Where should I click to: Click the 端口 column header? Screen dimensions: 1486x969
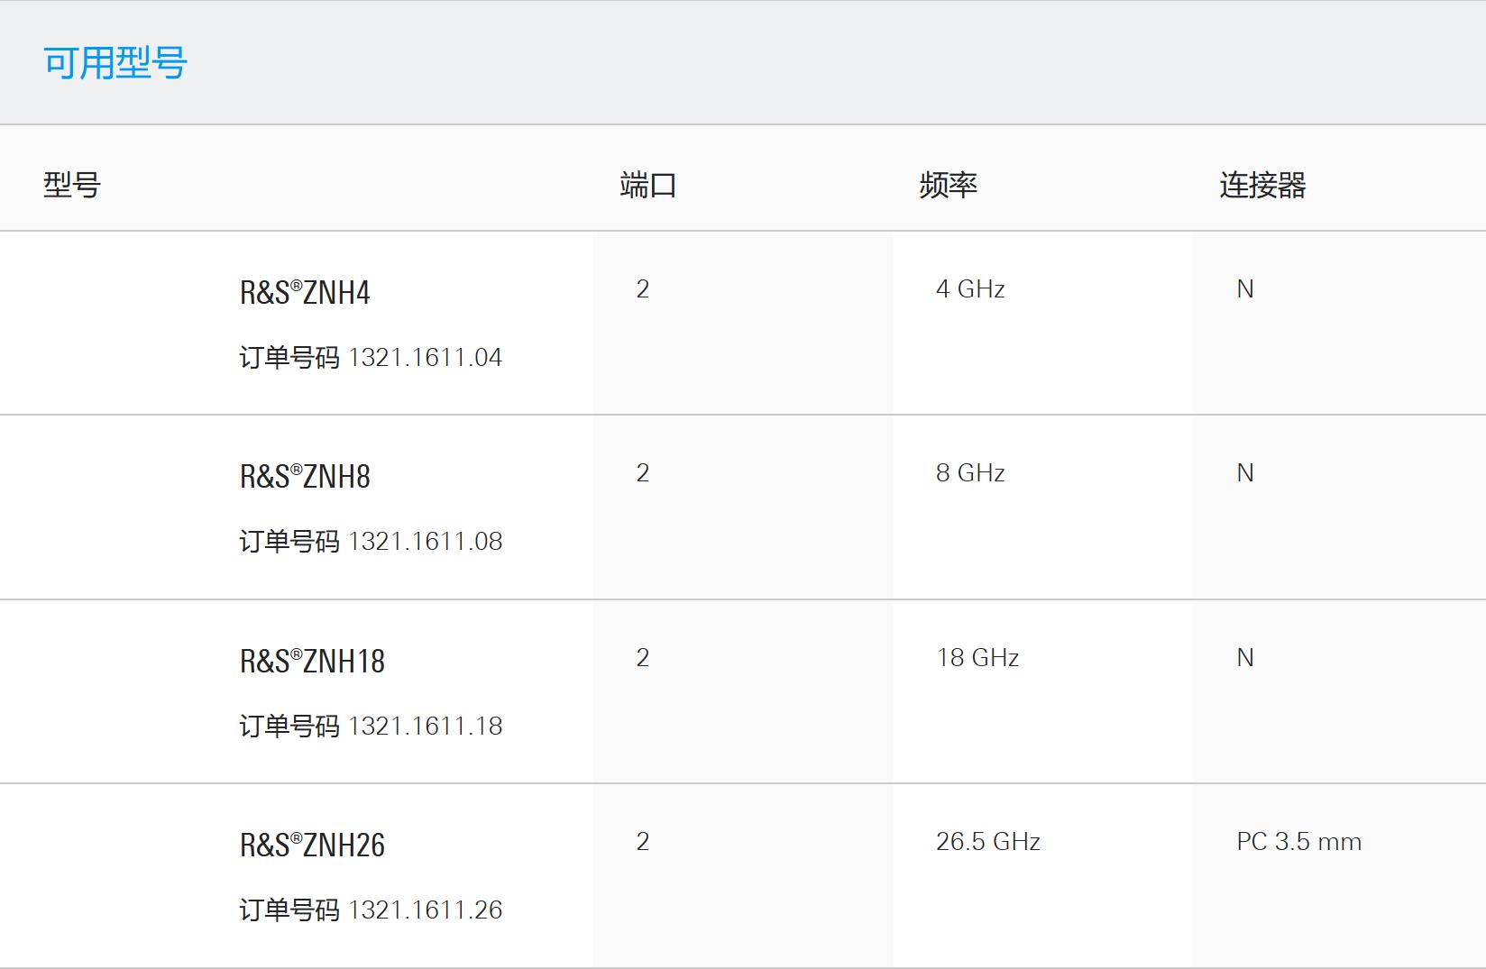coord(648,185)
